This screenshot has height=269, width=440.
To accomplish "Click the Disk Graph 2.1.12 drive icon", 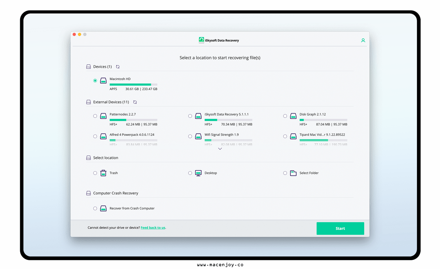I will (x=293, y=116).
